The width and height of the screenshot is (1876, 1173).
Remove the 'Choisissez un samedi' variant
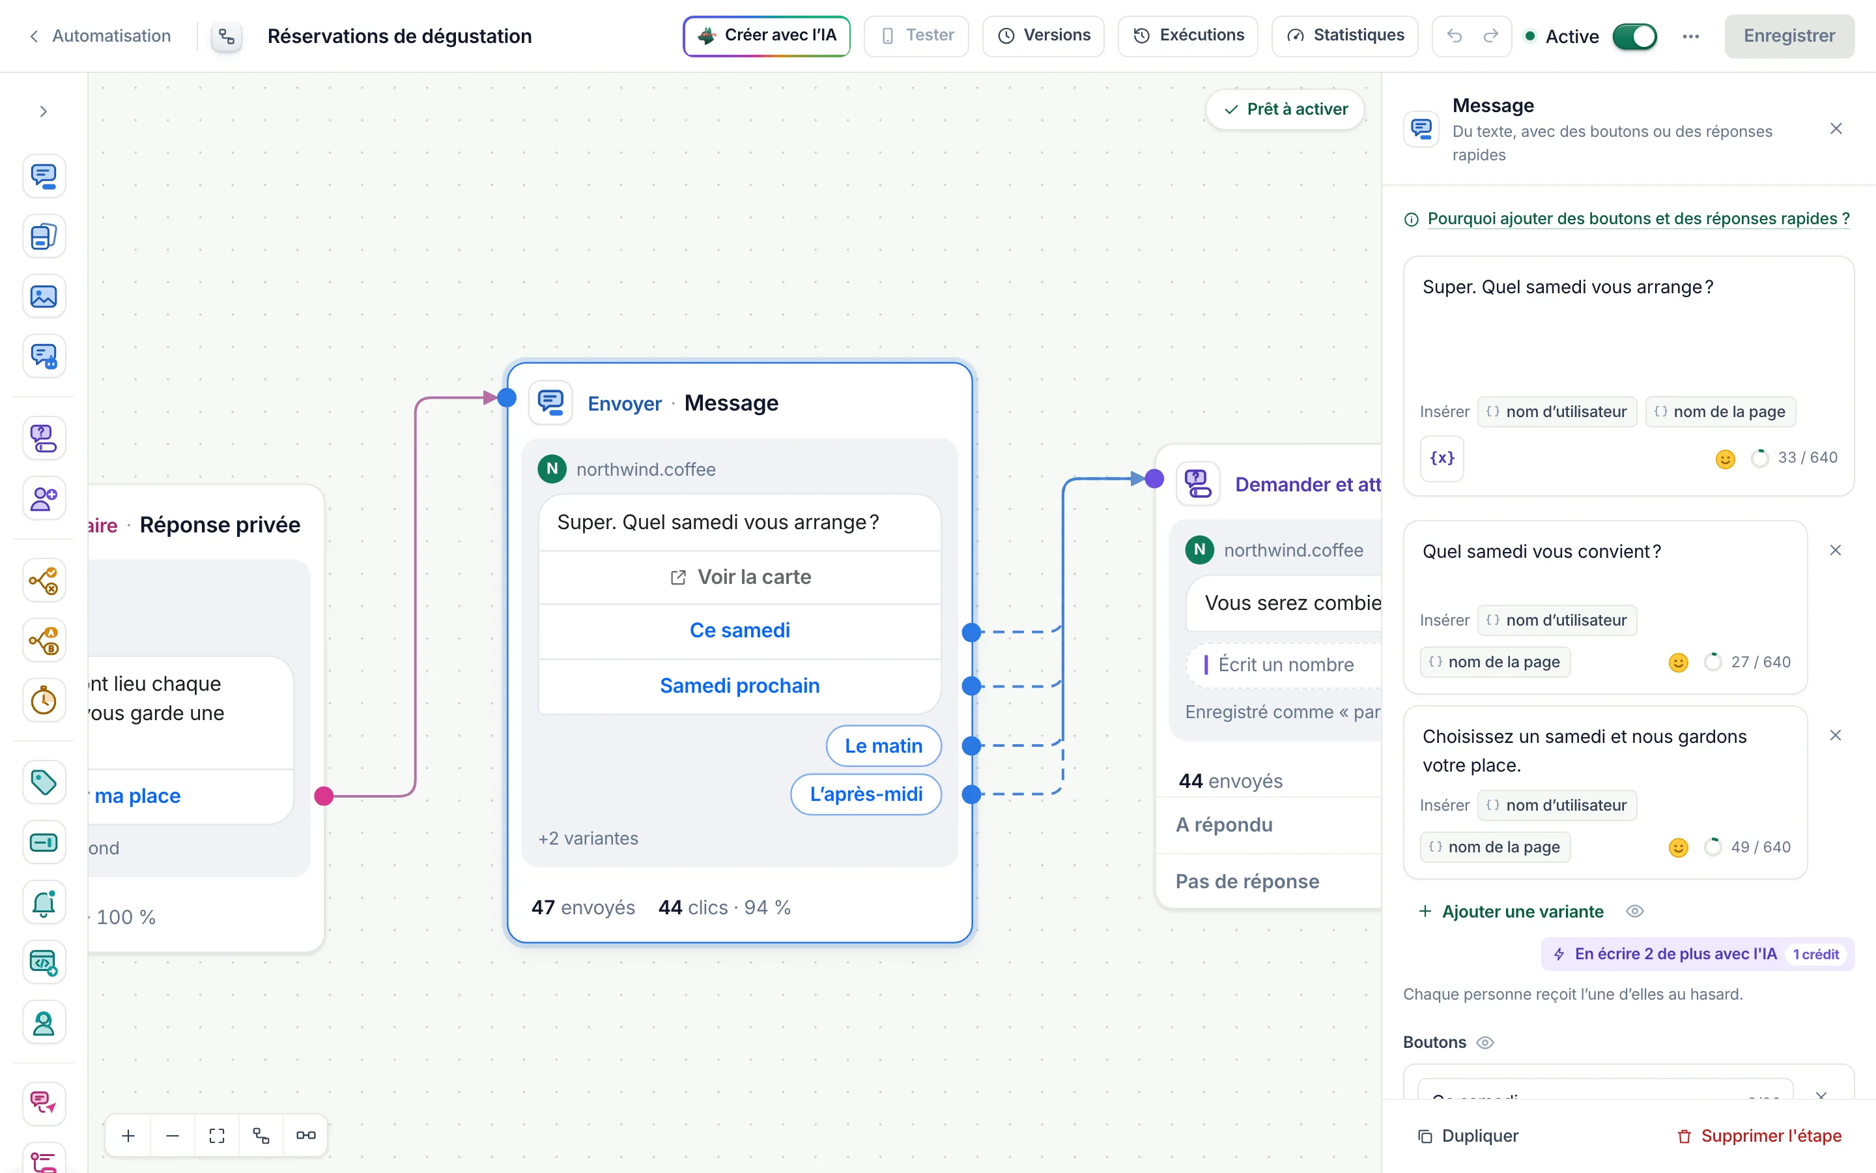(x=1835, y=736)
